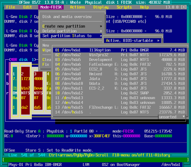Open the Actions menu
Viewport: 191px width, 167px height.
[x=77, y=7]
